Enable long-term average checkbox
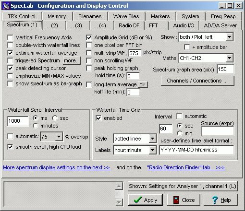Screen dimensions: 245x211 point(89,84)
